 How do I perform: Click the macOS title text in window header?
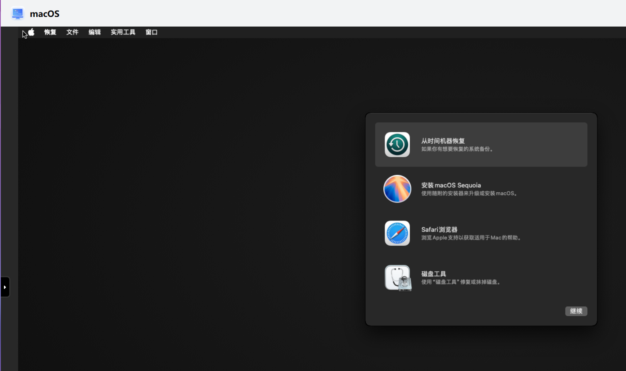[x=44, y=14]
